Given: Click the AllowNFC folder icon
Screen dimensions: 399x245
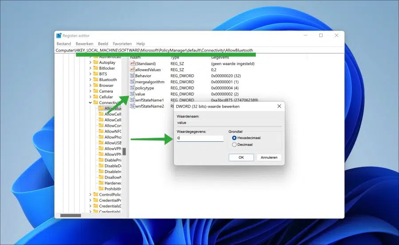Looking at the screenshot, I should click(x=101, y=131).
